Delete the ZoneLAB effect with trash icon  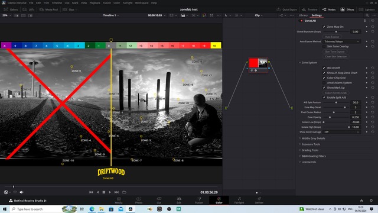(x=365, y=21)
